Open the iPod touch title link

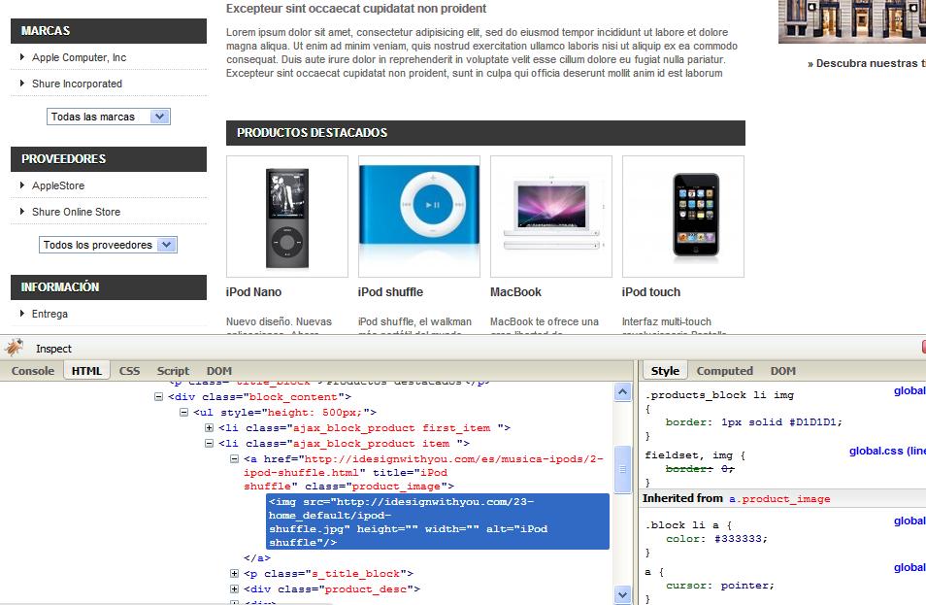[650, 292]
